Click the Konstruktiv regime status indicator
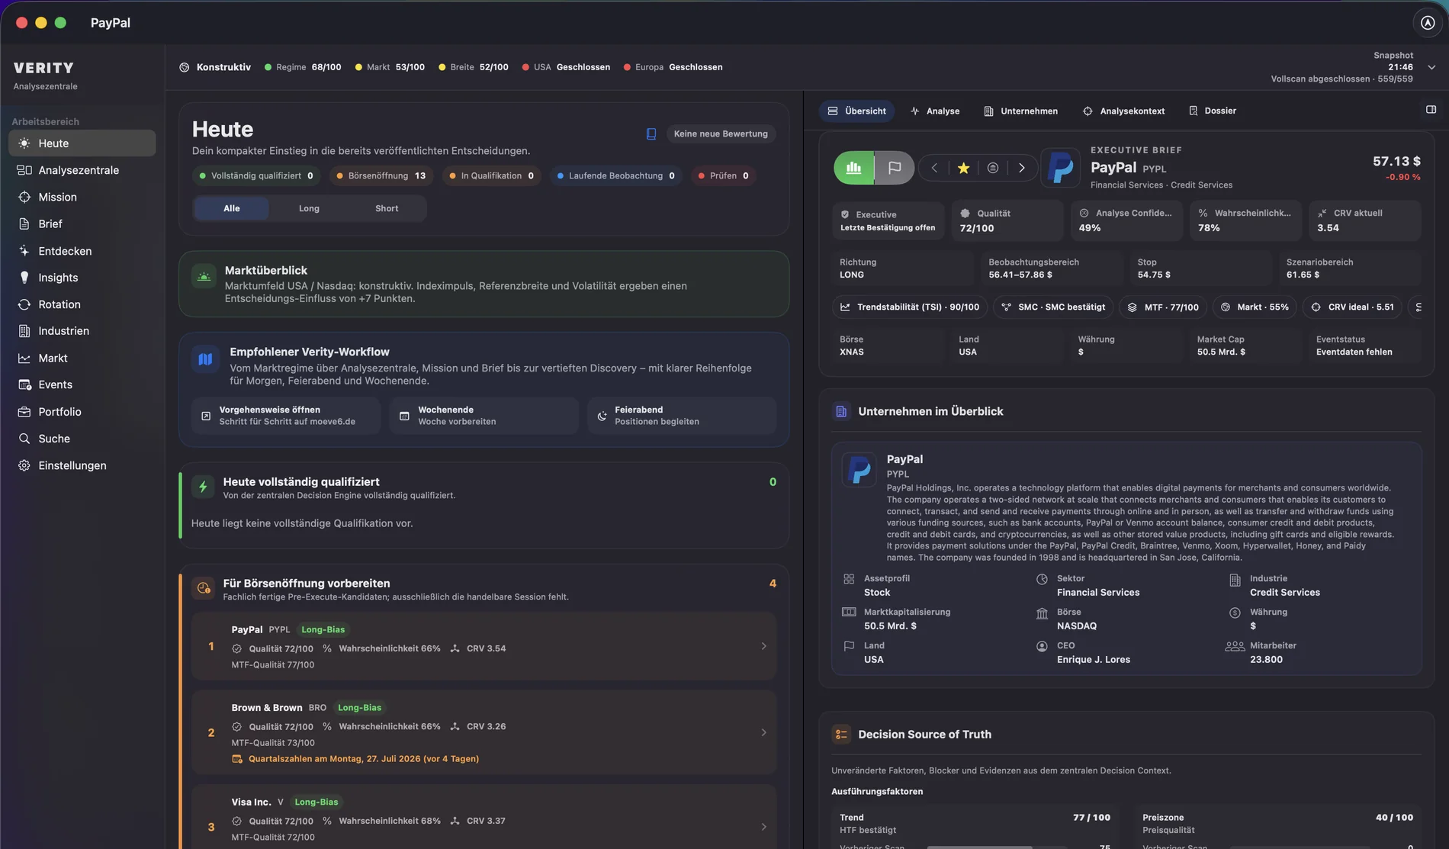Screen dimensions: 1449x849 pyautogui.click(x=214, y=67)
